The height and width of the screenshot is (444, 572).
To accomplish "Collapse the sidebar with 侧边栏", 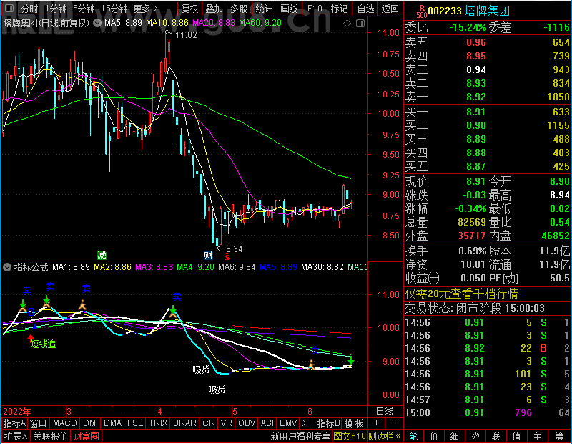I will (x=385, y=436).
